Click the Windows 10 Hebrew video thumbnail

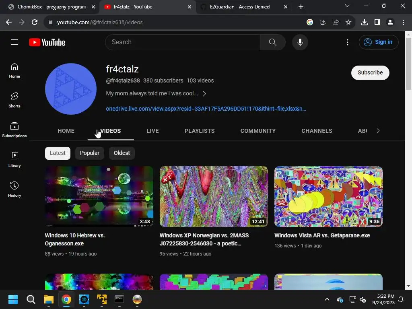tap(99, 196)
